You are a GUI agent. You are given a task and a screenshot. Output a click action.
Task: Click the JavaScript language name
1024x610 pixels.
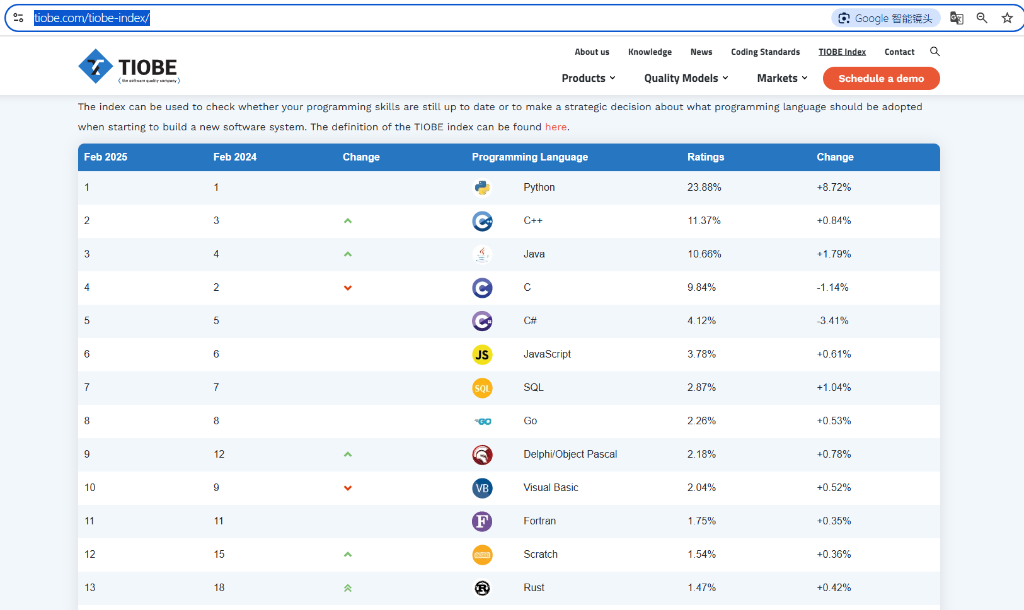click(x=547, y=354)
